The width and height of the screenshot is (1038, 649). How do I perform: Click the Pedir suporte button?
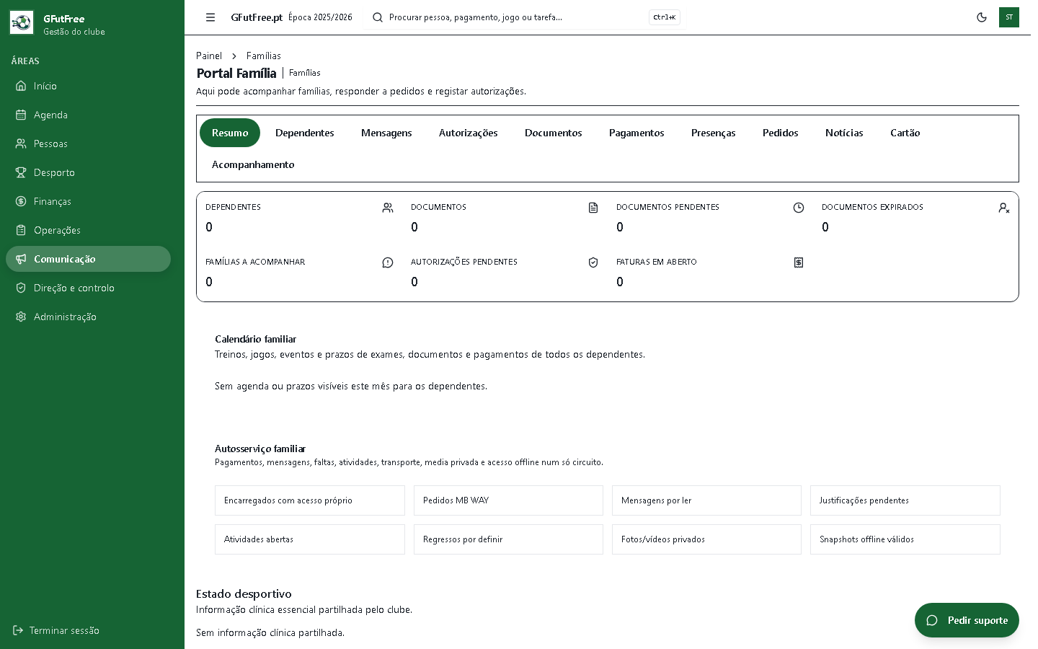(967, 620)
